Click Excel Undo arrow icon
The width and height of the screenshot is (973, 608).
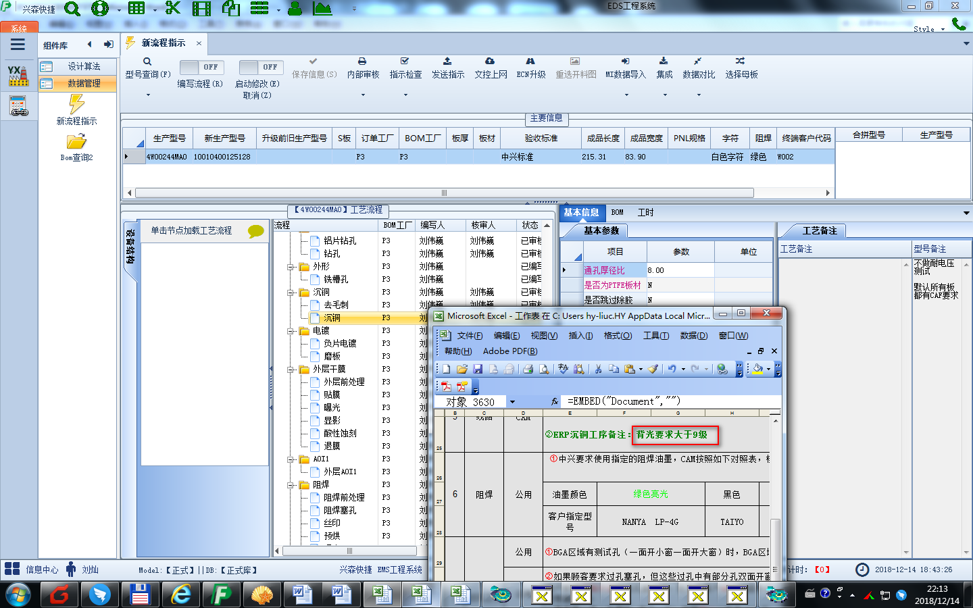tap(672, 369)
